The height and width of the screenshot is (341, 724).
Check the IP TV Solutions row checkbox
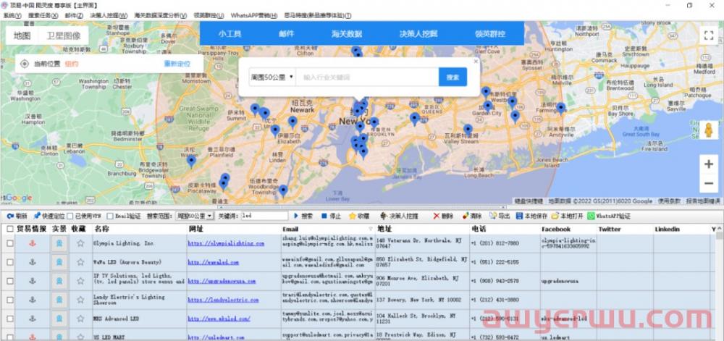10,281
